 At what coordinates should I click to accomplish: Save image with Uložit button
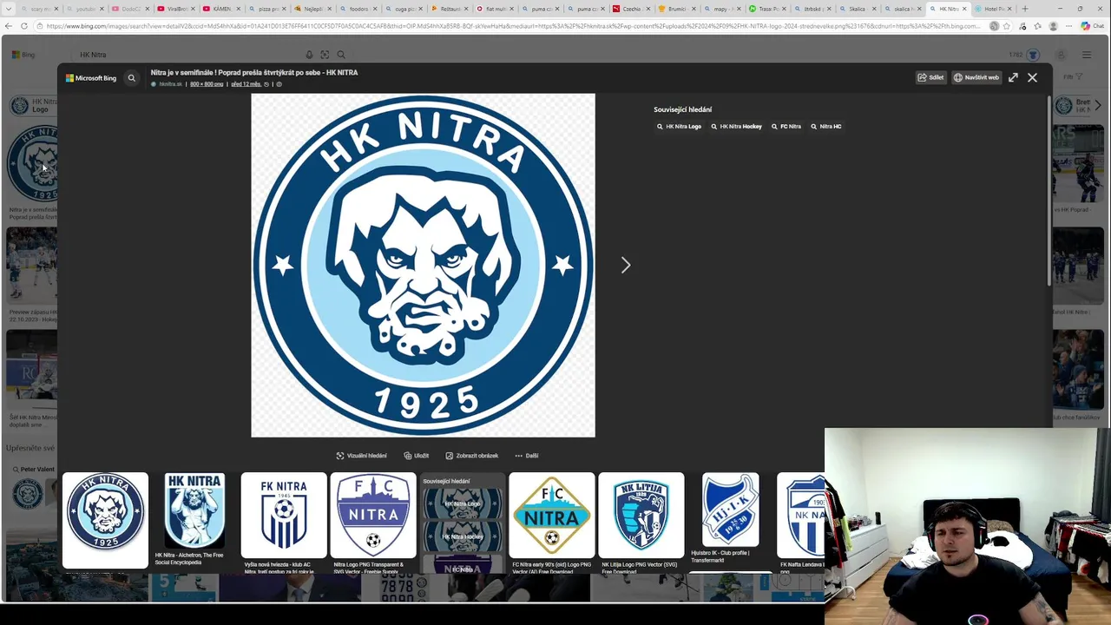click(417, 456)
